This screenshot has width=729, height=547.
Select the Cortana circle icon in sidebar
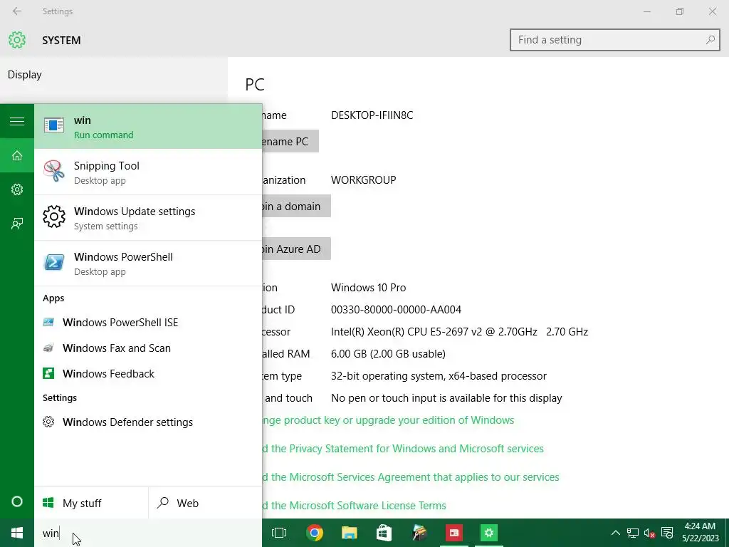pyautogui.click(x=17, y=501)
